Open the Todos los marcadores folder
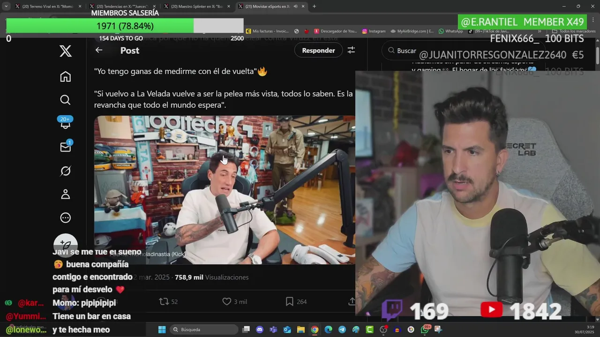The image size is (600, 337). tap(574, 31)
